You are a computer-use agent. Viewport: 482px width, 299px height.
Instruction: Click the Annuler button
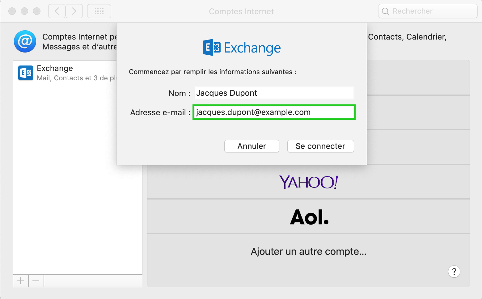pyautogui.click(x=252, y=146)
